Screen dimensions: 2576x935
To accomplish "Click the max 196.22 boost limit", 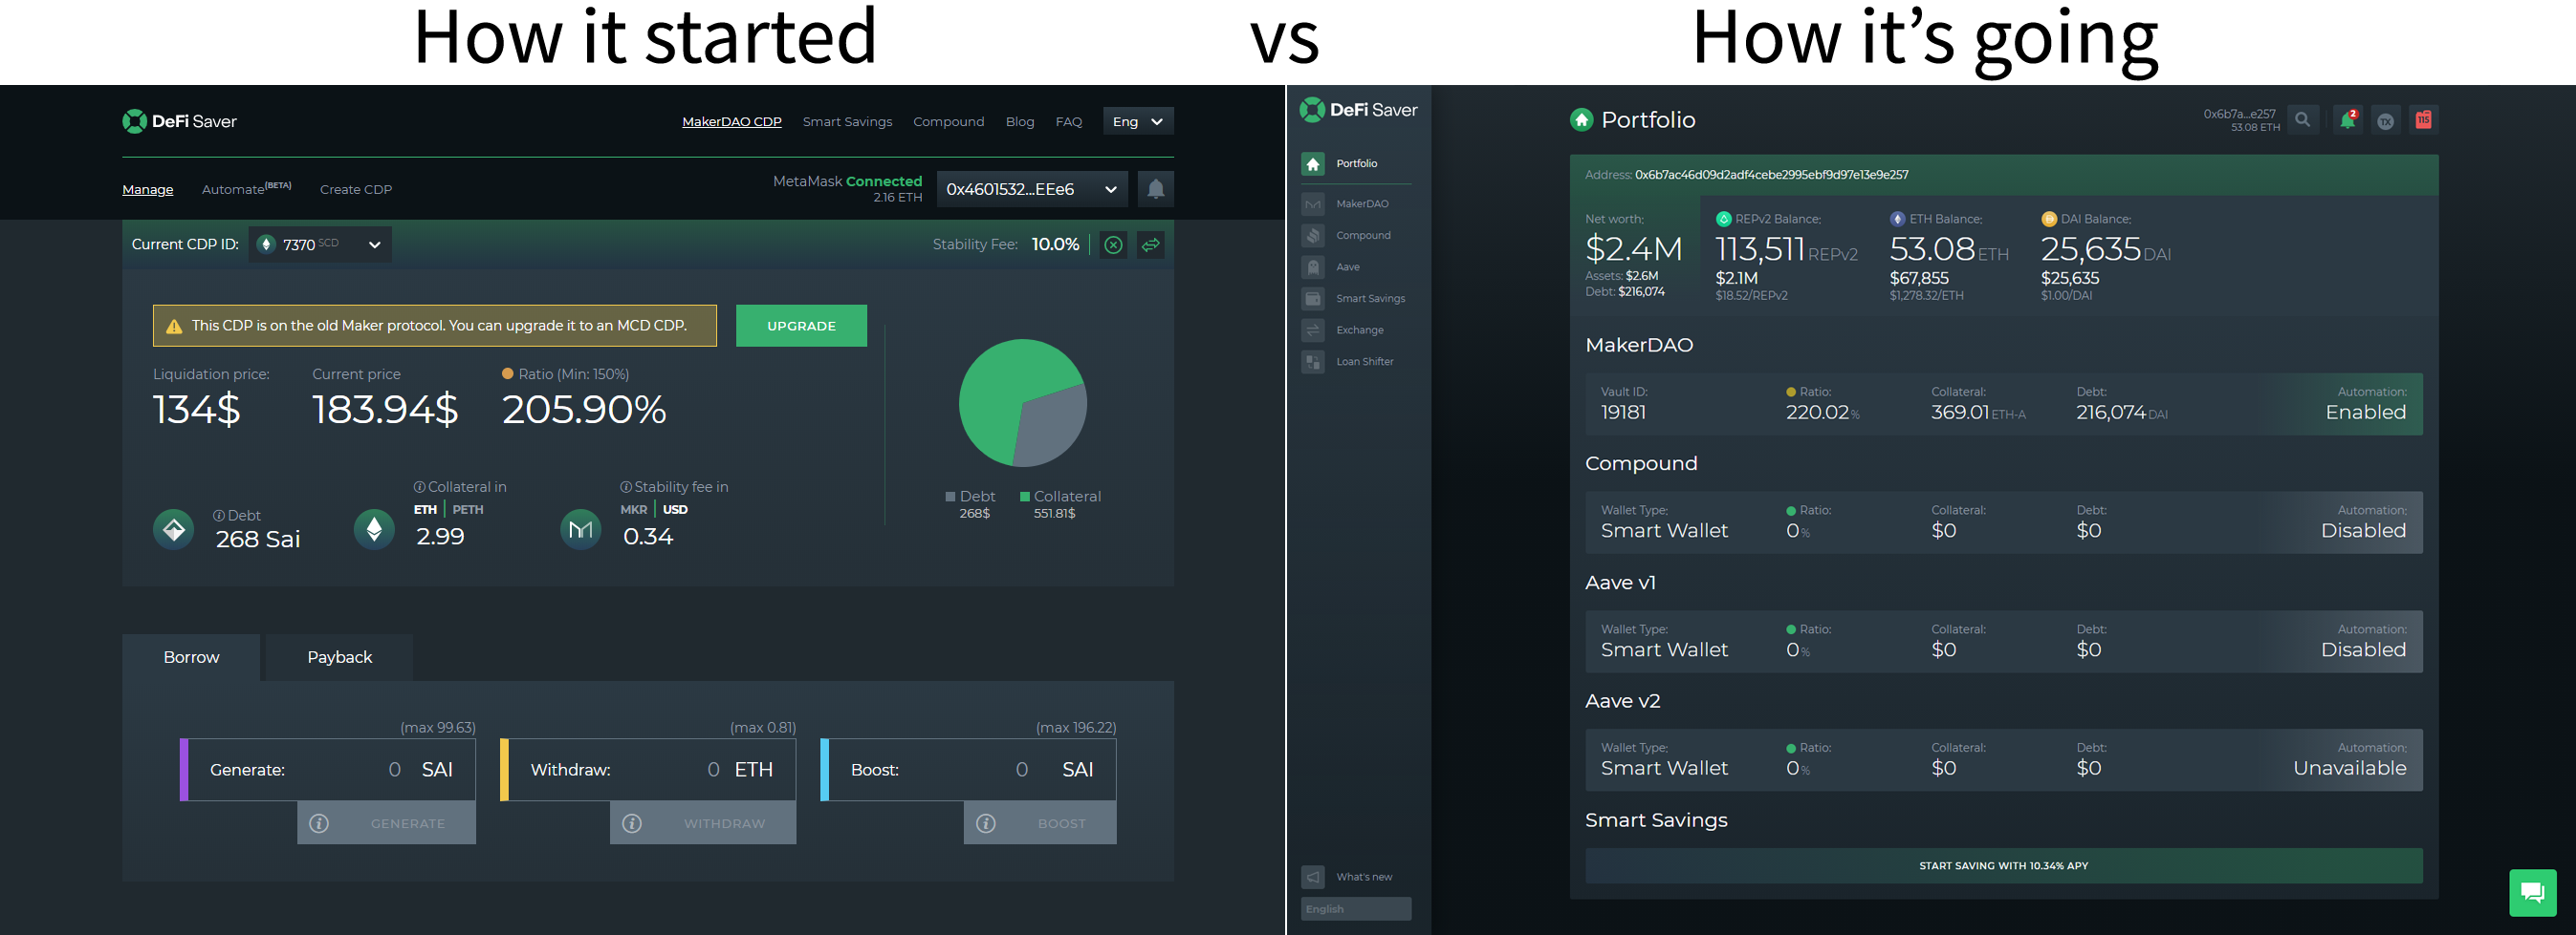I will coord(1076,727).
